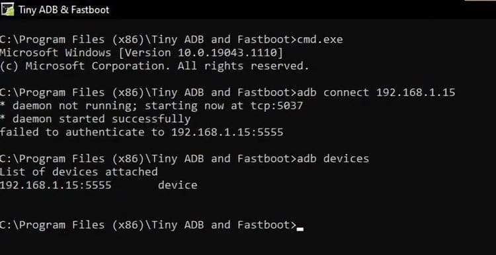Image resolution: width=496 pixels, height=255 pixels.
Task: Click the Tiny ADB & Fastboot title text
Action: coord(63,10)
